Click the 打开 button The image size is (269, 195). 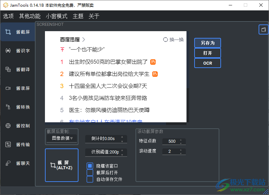pos(208,53)
